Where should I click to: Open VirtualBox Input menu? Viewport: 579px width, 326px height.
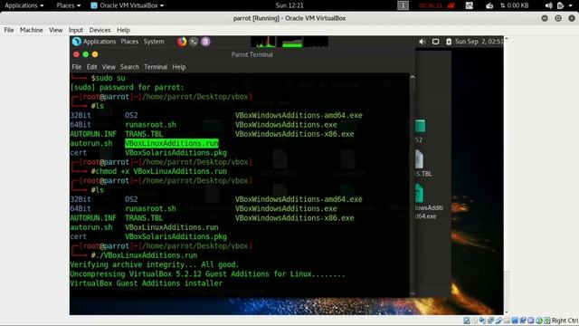pos(76,30)
